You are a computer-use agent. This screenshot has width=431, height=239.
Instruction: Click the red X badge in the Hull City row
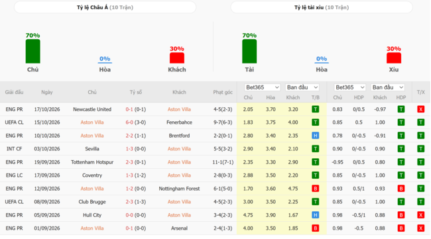(420, 215)
